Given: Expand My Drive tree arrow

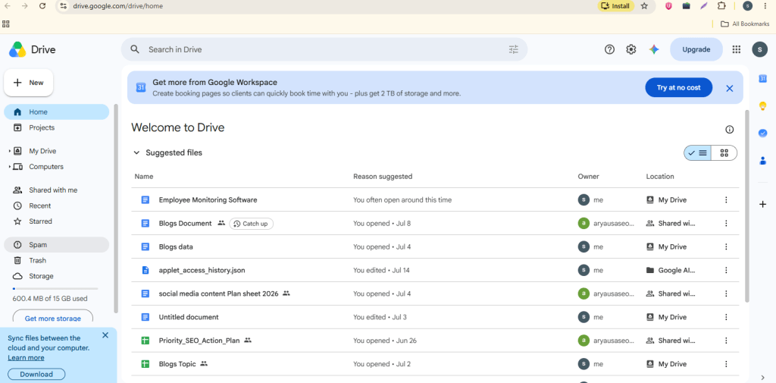Looking at the screenshot, I should 9,151.
